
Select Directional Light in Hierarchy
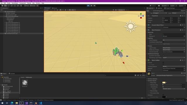(x=12, y=15)
